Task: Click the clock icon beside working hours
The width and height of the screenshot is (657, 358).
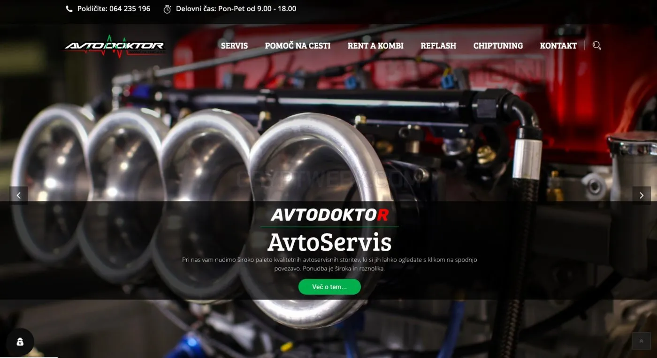Action: [167, 9]
